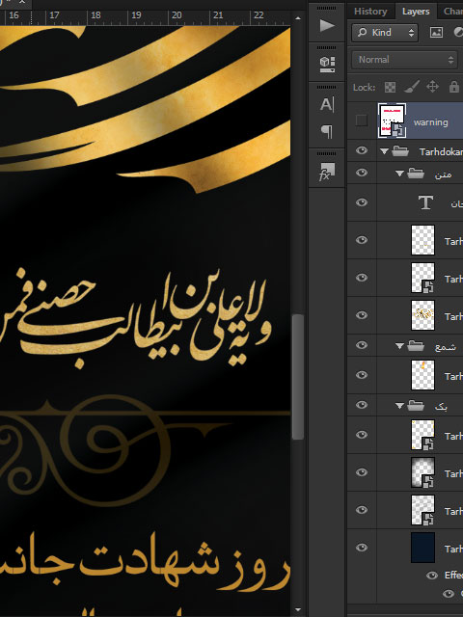This screenshot has height=617, width=463.
Task: Collapse the Tarhdokan group
Action: click(x=384, y=151)
